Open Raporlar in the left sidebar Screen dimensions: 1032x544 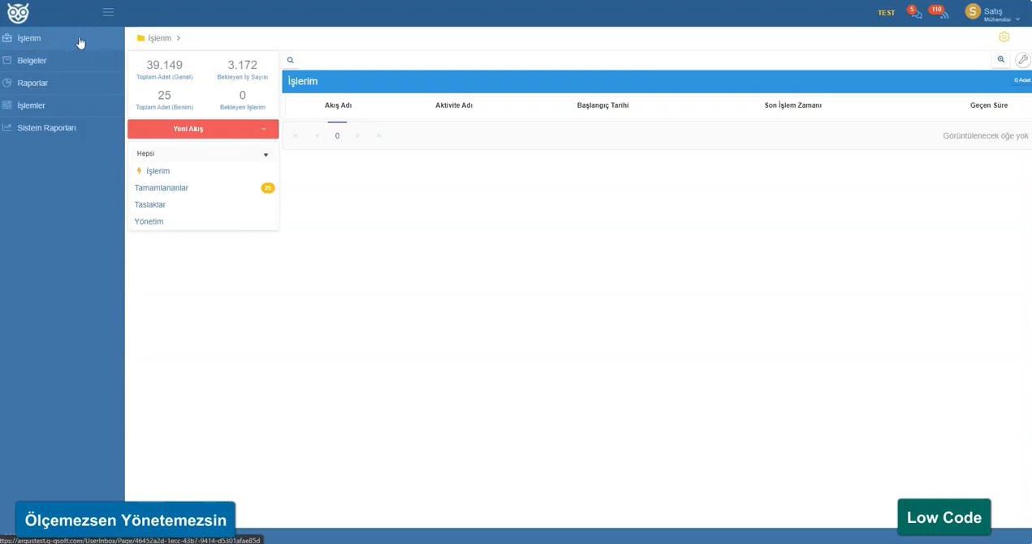(x=63, y=84)
